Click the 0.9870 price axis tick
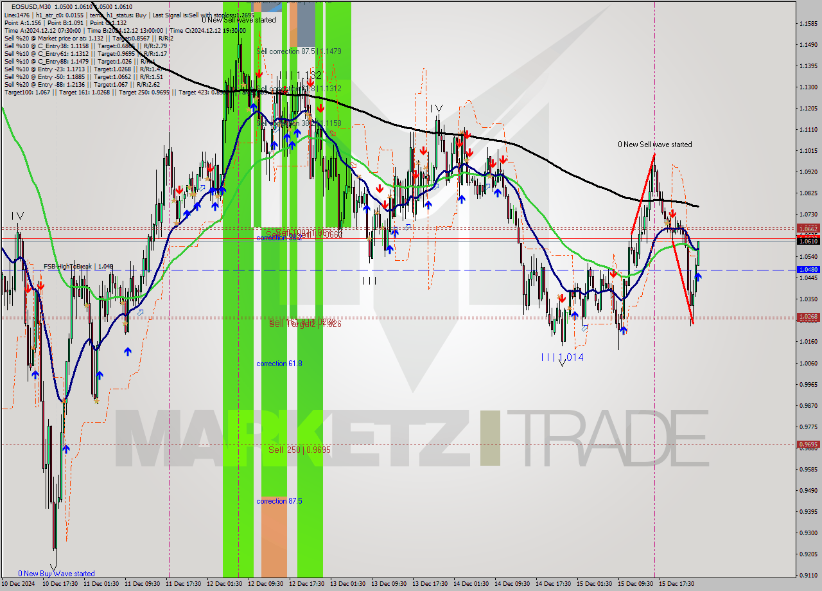The height and width of the screenshot is (591, 822). click(x=808, y=406)
